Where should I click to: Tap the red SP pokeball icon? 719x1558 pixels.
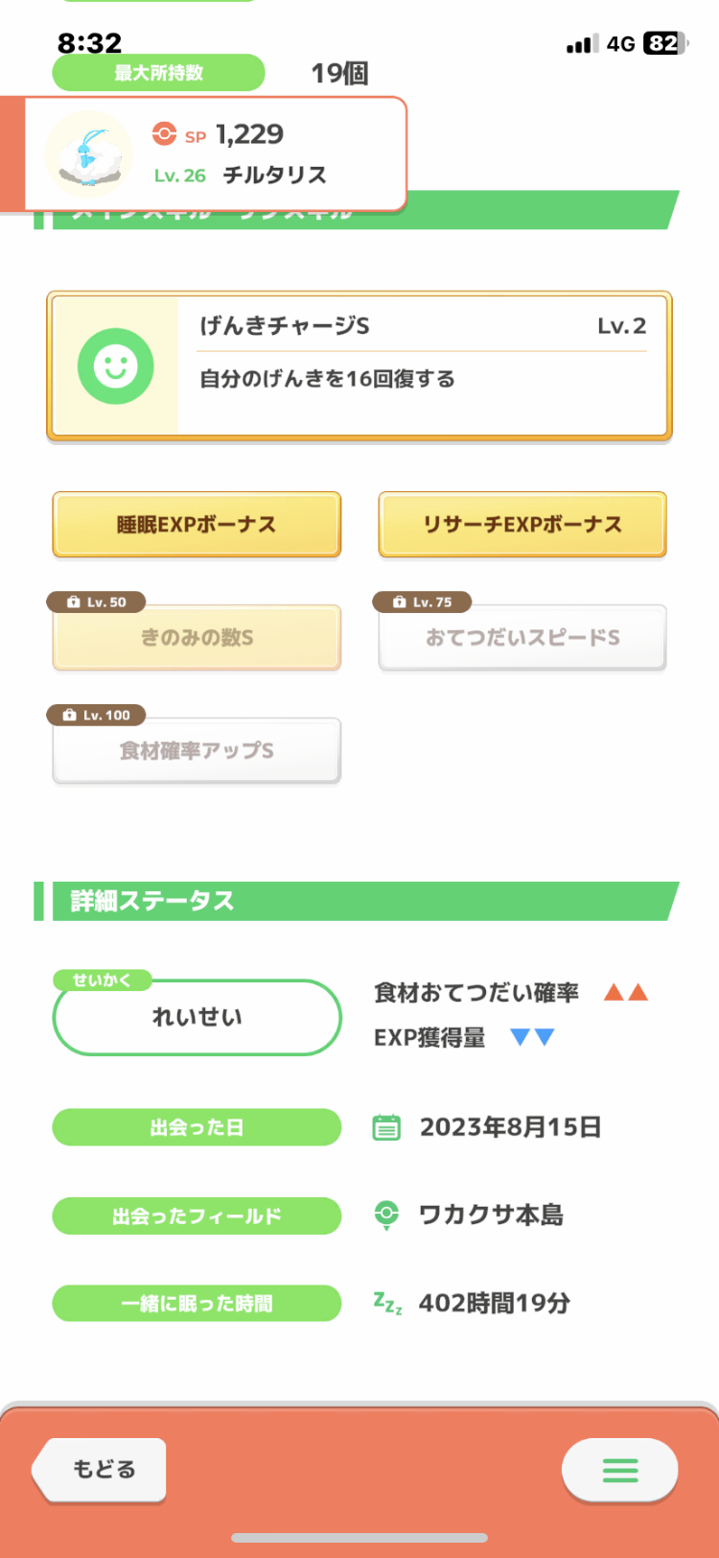pyautogui.click(x=164, y=133)
